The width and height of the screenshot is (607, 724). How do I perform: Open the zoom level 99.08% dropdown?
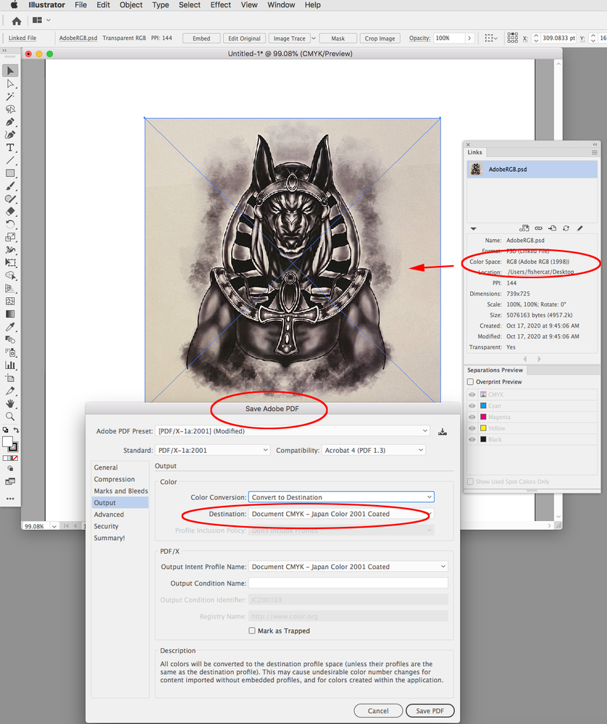click(x=54, y=526)
